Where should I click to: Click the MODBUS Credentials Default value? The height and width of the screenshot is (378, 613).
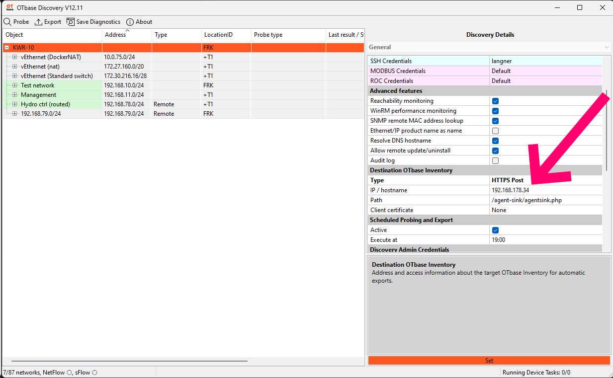(x=501, y=71)
